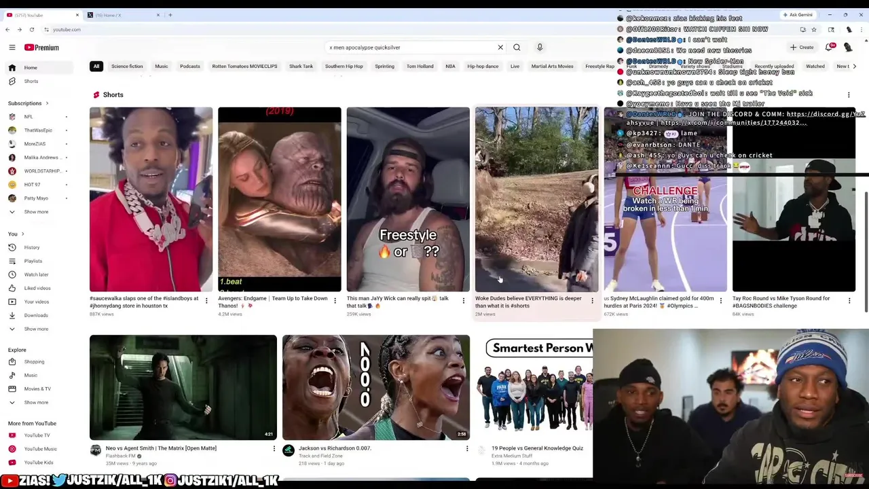
Task: Open options for Jackson vs Richardson video
Action: (467, 449)
